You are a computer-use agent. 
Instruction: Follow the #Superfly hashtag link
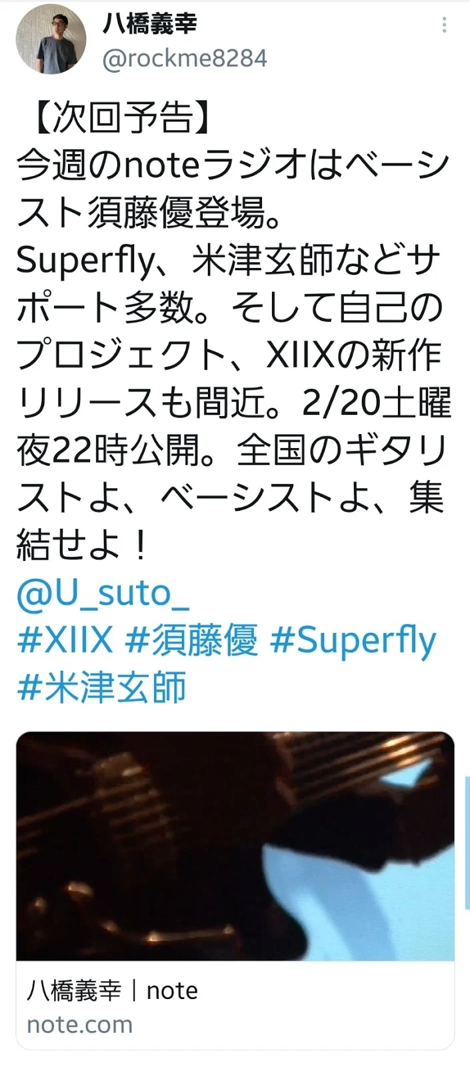click(353, 642)
